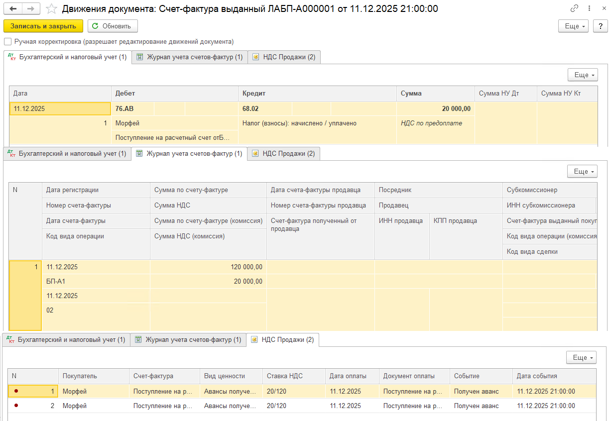The width and height of the screenshot is (609, 421).
Task: Click the red dot icon in row 1
Action: coord(16,391)
